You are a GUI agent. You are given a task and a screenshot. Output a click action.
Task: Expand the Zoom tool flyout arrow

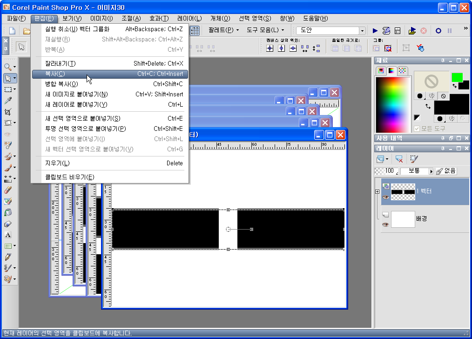pyautogui.click(x=14, y=67)
